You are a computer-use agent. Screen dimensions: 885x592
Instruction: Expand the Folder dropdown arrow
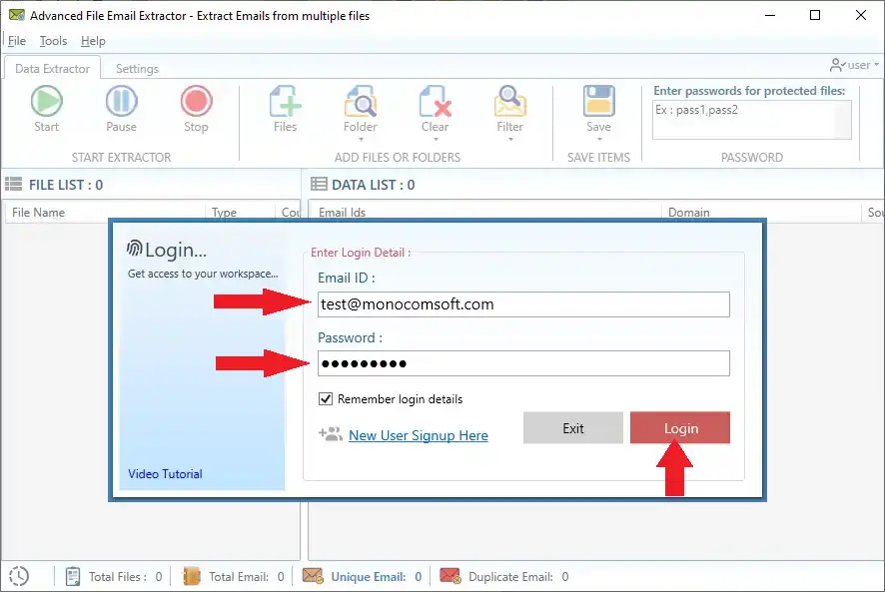[361, 140]
